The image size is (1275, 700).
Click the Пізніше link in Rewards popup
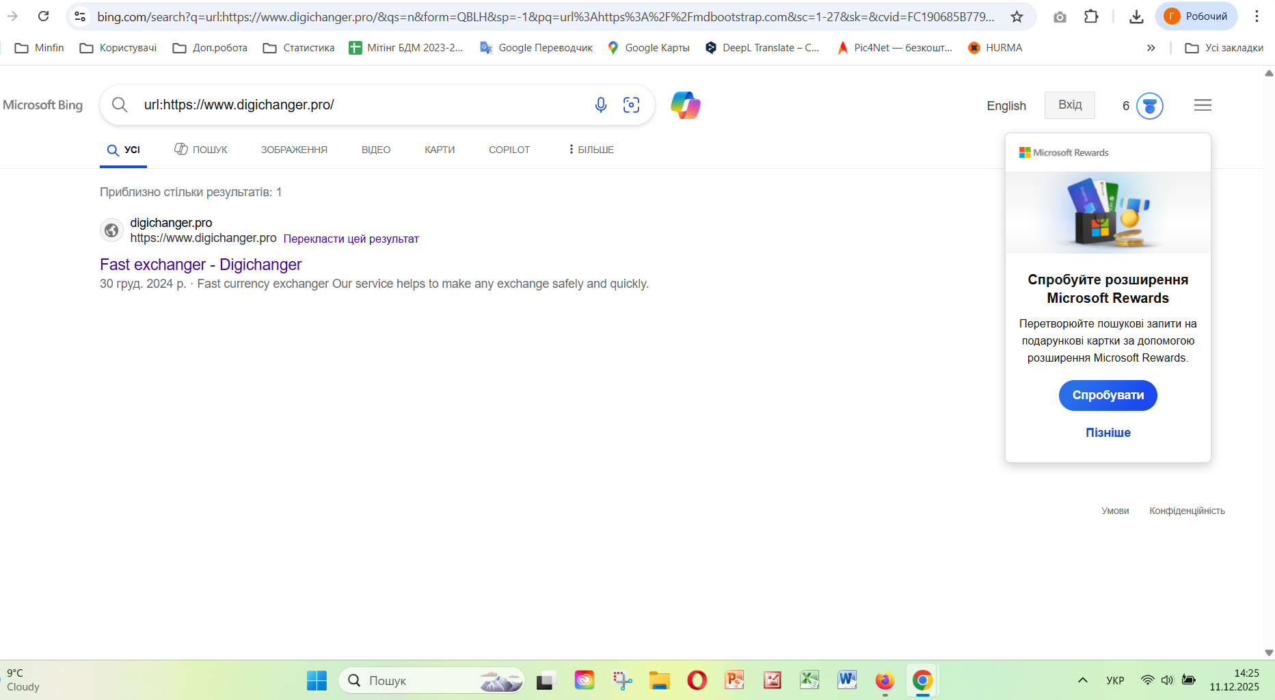1108,433
